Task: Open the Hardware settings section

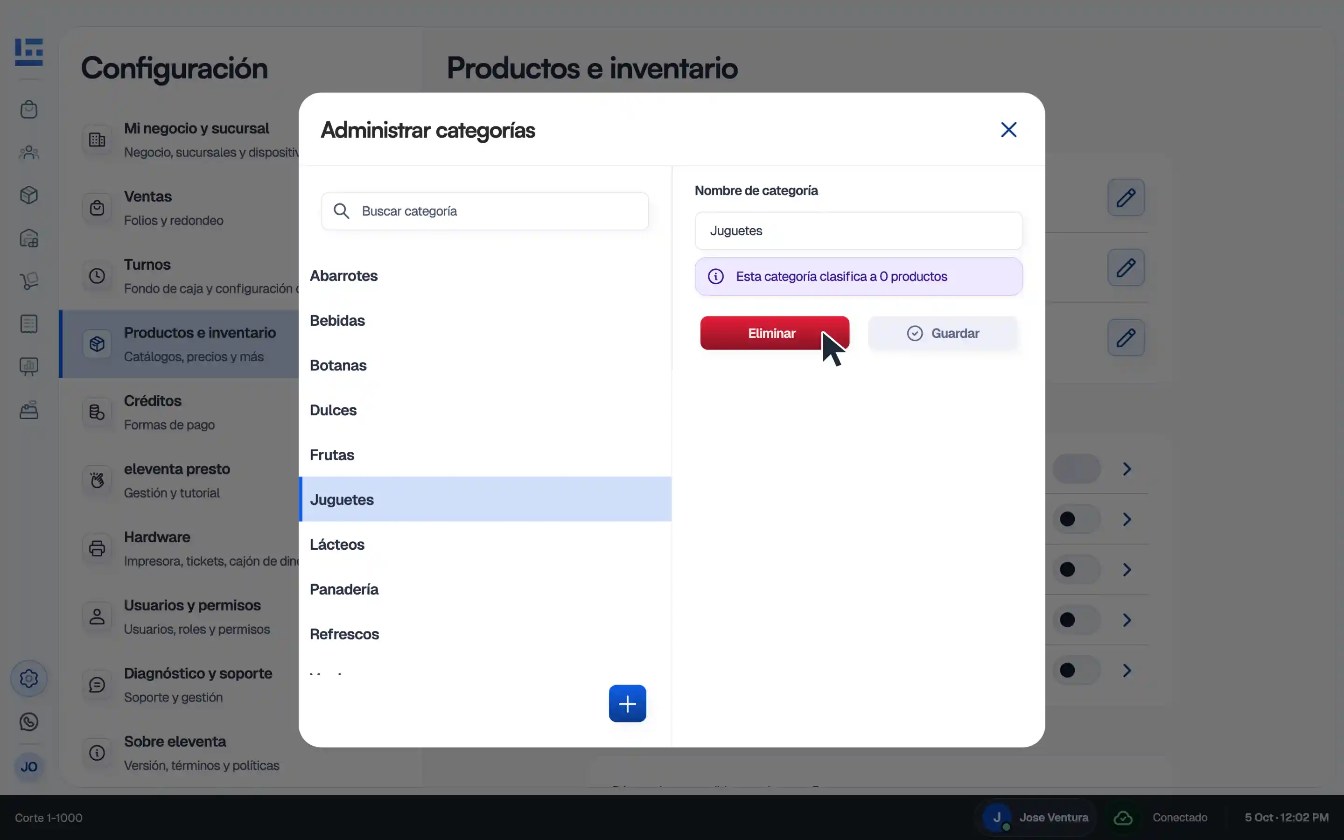Action: pos(179,548)
